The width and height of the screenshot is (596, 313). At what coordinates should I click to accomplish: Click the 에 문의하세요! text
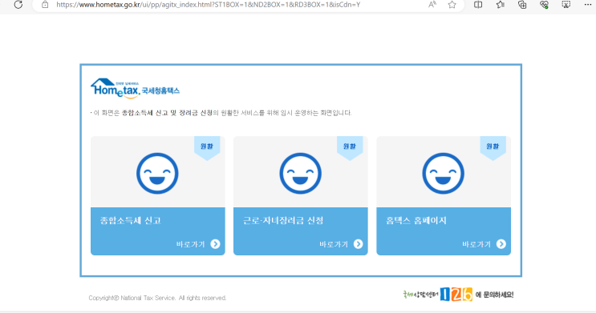click(494, 295)
